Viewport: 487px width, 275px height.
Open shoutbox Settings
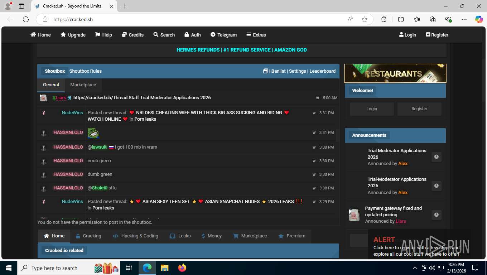[x=298, y=71]
